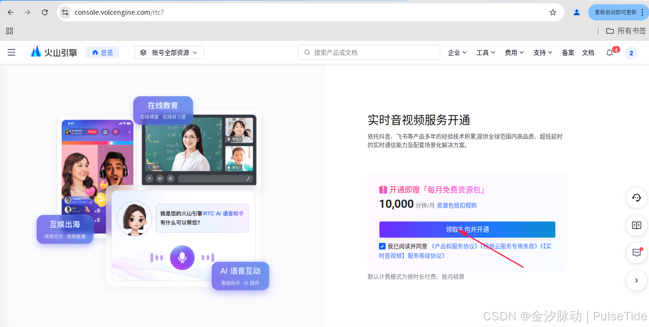Click the 重新启动即可更新 update button
Image resolution: width=649 pixels, height=327 pixels.
point(618,12)
